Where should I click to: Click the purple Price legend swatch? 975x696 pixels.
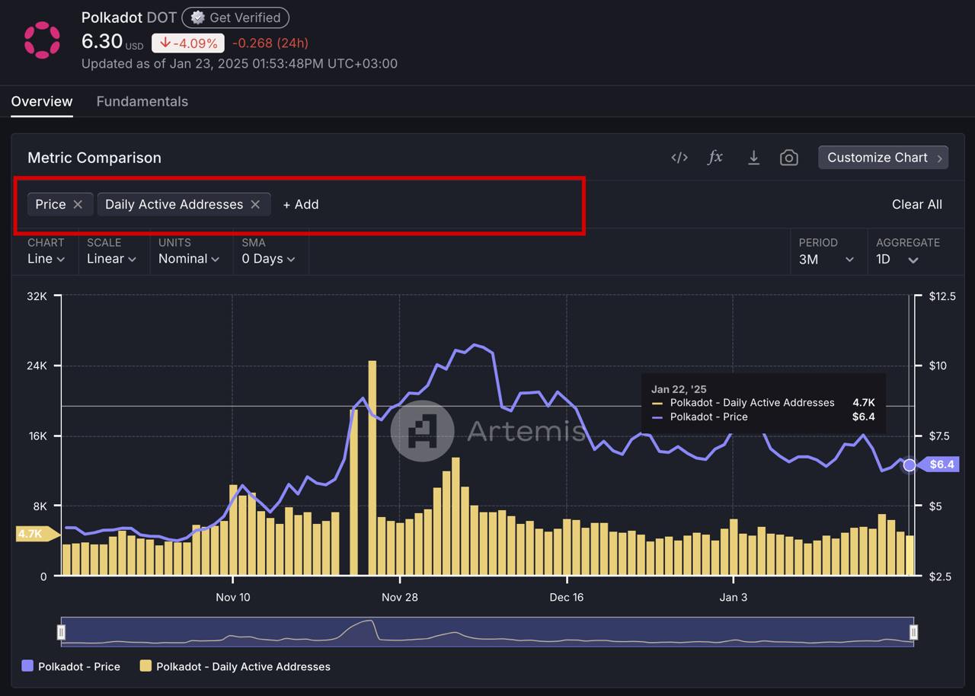click(x=27, y=666)
